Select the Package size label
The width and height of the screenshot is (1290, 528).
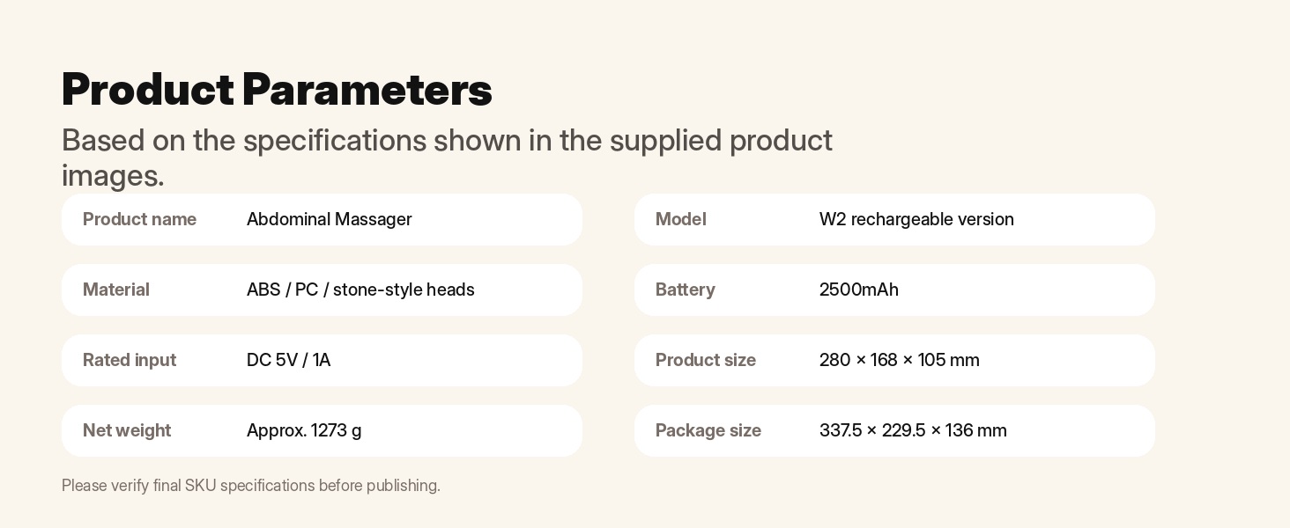click(708, 430)
